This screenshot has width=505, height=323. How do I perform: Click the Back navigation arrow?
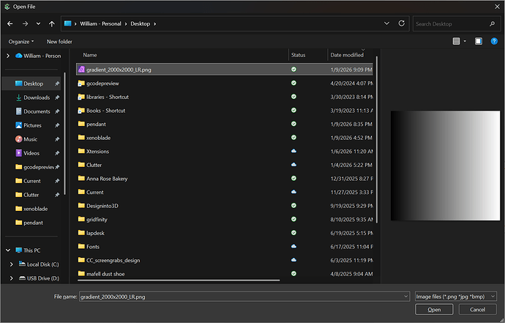pyautogui.click(x=10, y=23)
